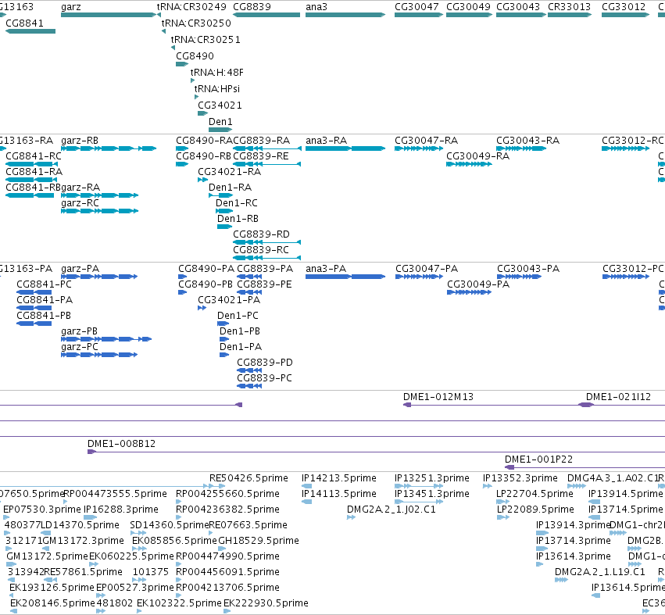
Task: Select the CG30047 gene label
Action: [x=417, y=7]
